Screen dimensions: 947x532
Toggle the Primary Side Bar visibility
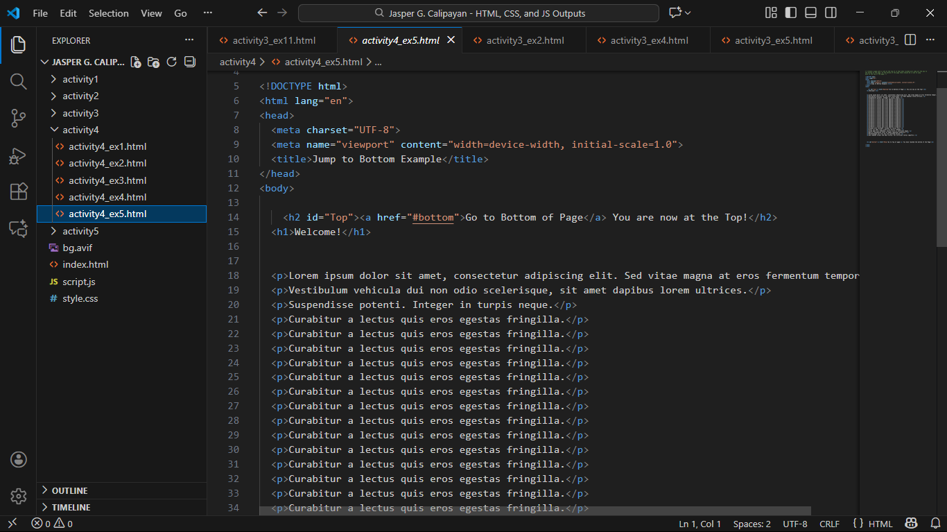pos(791,13)
